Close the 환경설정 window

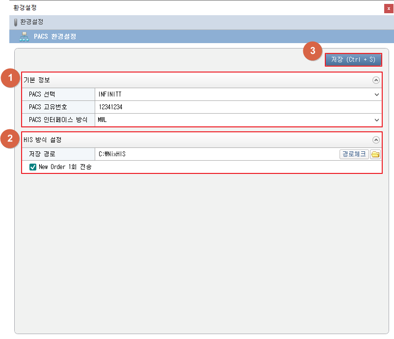coord(389,8)
